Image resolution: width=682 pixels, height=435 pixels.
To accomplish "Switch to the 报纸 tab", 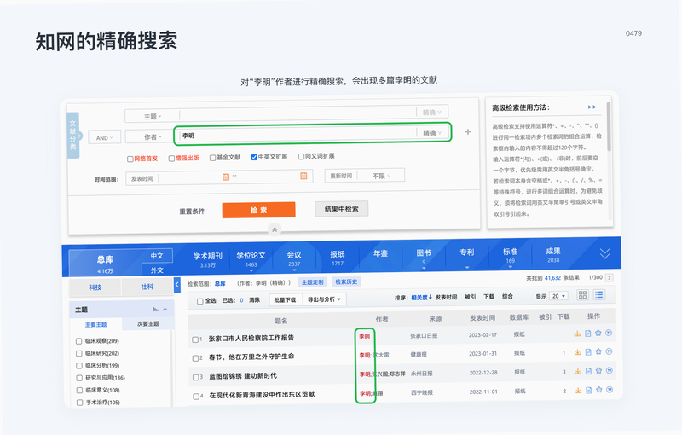I will pyautogui.click(x=337, y=257).
